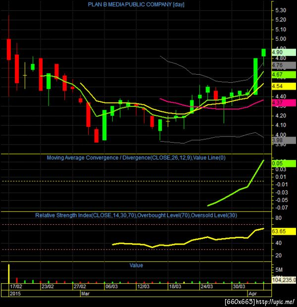Click the 5.30 price axis label
This screenshot has width=297, height=307.
(x=281, y=10)
